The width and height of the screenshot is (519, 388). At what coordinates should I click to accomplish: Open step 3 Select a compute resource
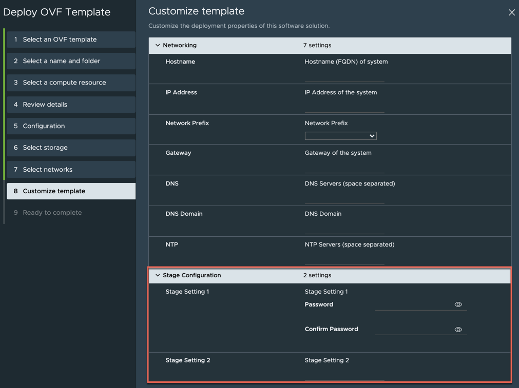[x=71, y=83]
